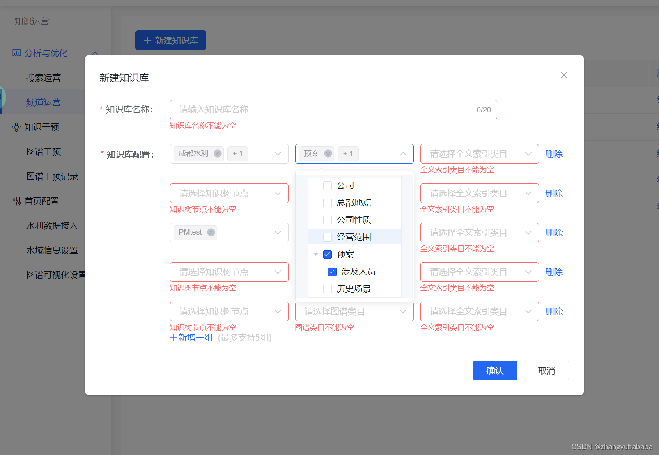Open the 请选择图谱类目 dropdown
Image resolution: width=659 pixels, height=455 pixels.
[x=354, y=311]
